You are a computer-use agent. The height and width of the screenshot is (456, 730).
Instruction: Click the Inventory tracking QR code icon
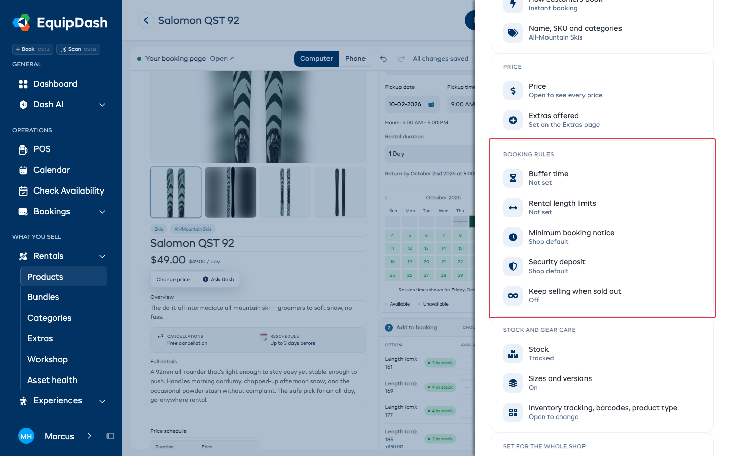point(513,412)
